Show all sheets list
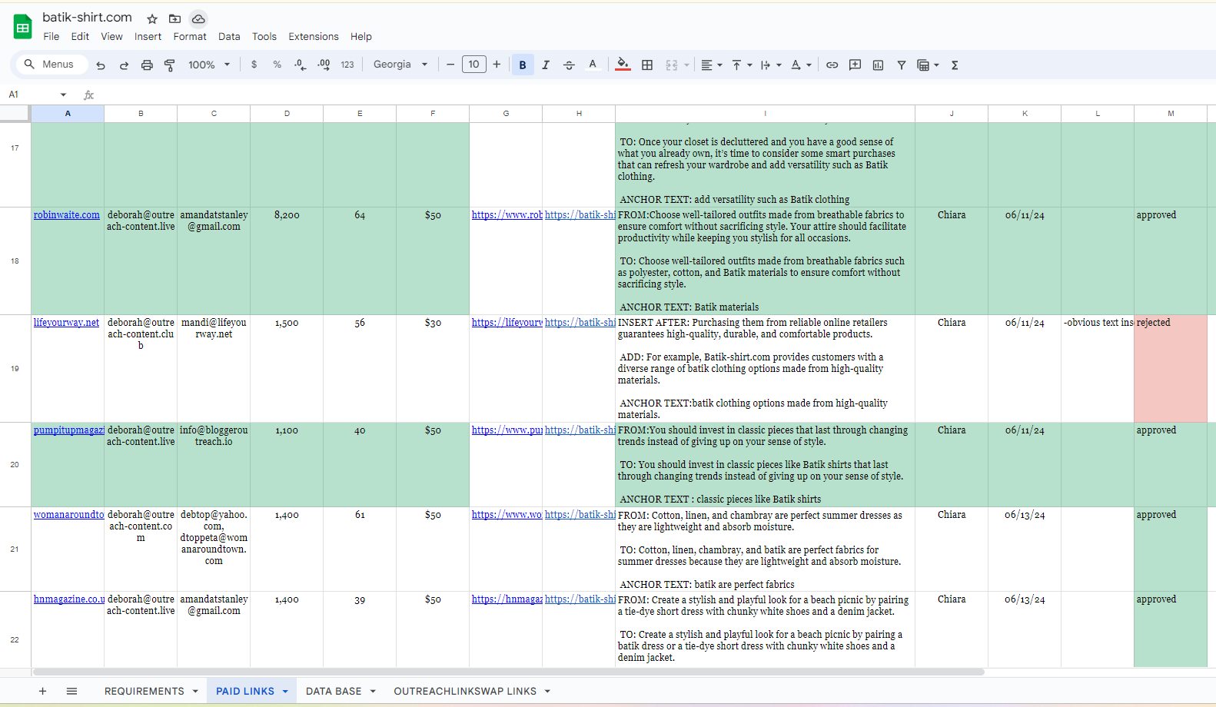The height and width of the screenshot is (707, 1216). [x=71, y=691]
